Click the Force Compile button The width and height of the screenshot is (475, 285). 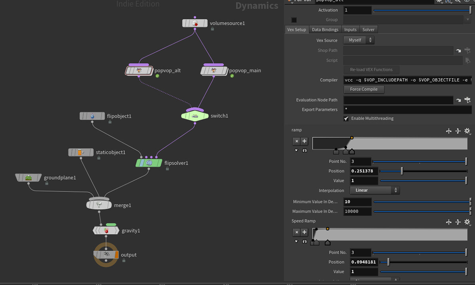[x=364, y=89]
